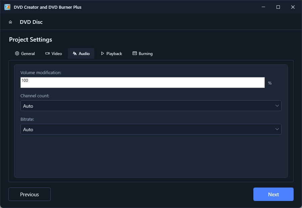Click the Channel count label
The image size is (302, 208).
(x=35, y=96)
